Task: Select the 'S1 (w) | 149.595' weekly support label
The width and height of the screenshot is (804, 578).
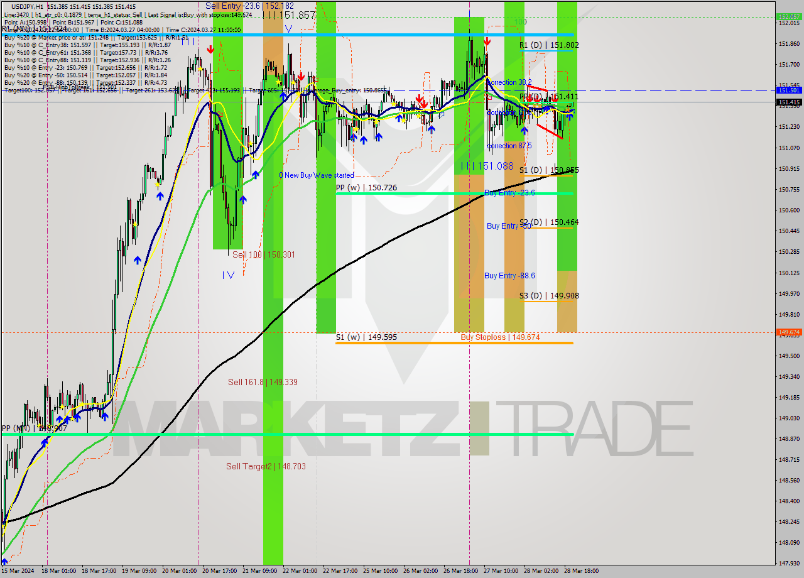Action: pyautogui.click(x=366, y=337)
